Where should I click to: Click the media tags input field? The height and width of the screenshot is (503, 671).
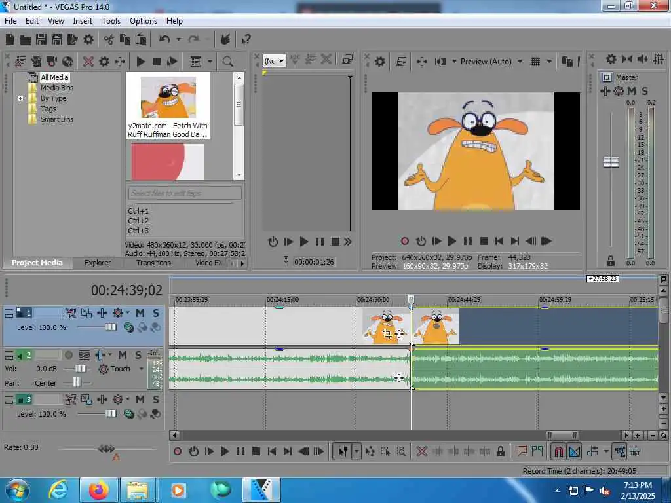coord(185,193)
